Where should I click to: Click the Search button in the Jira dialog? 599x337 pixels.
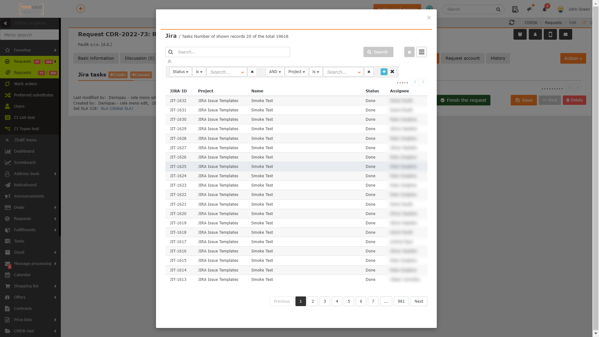coord(378,52)
